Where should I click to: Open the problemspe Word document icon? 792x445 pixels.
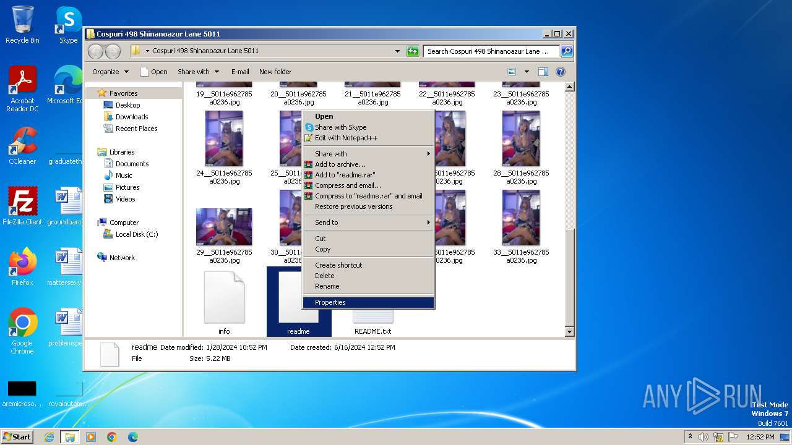[67, 328]
